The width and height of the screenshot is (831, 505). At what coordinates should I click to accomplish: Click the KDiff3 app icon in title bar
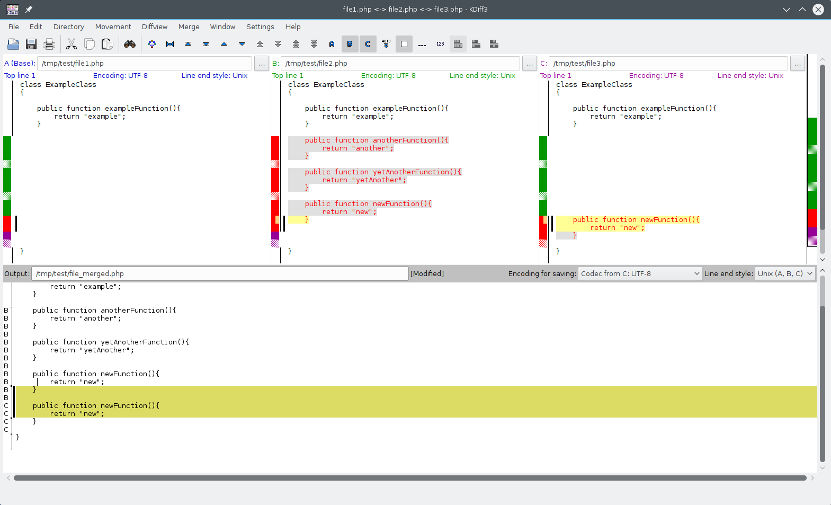13,10
